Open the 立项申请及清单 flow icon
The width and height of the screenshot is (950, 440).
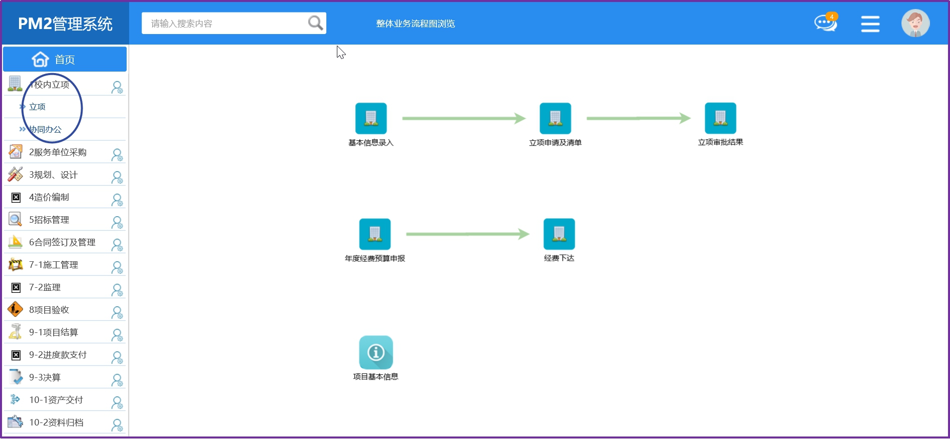click(x=555, y=119)
